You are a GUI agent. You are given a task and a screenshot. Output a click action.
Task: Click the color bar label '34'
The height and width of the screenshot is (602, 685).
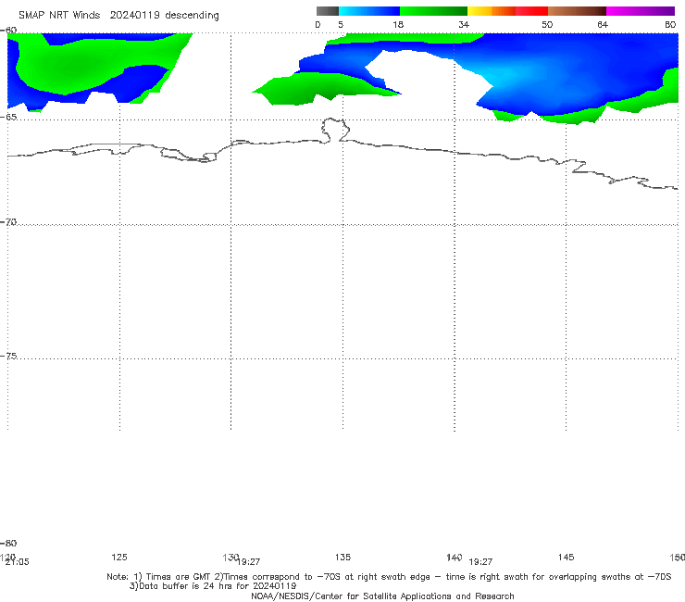pos(464,24)
